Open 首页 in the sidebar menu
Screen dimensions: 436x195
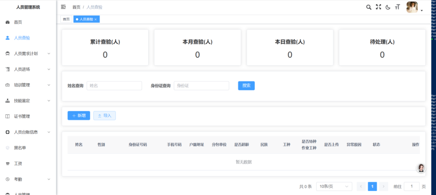28,22
